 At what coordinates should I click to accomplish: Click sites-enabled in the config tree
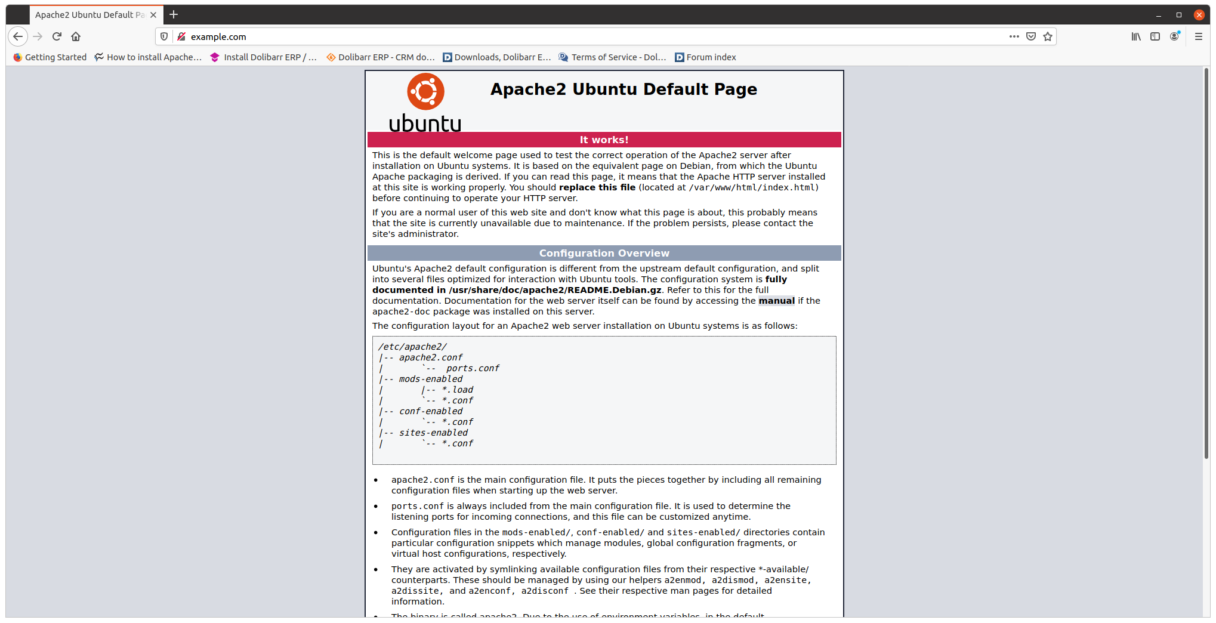[433, 433]
